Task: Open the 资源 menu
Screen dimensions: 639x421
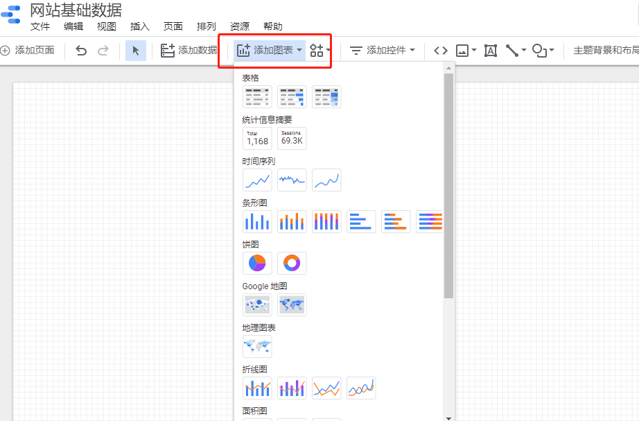Action: click(x=240, y=26)
